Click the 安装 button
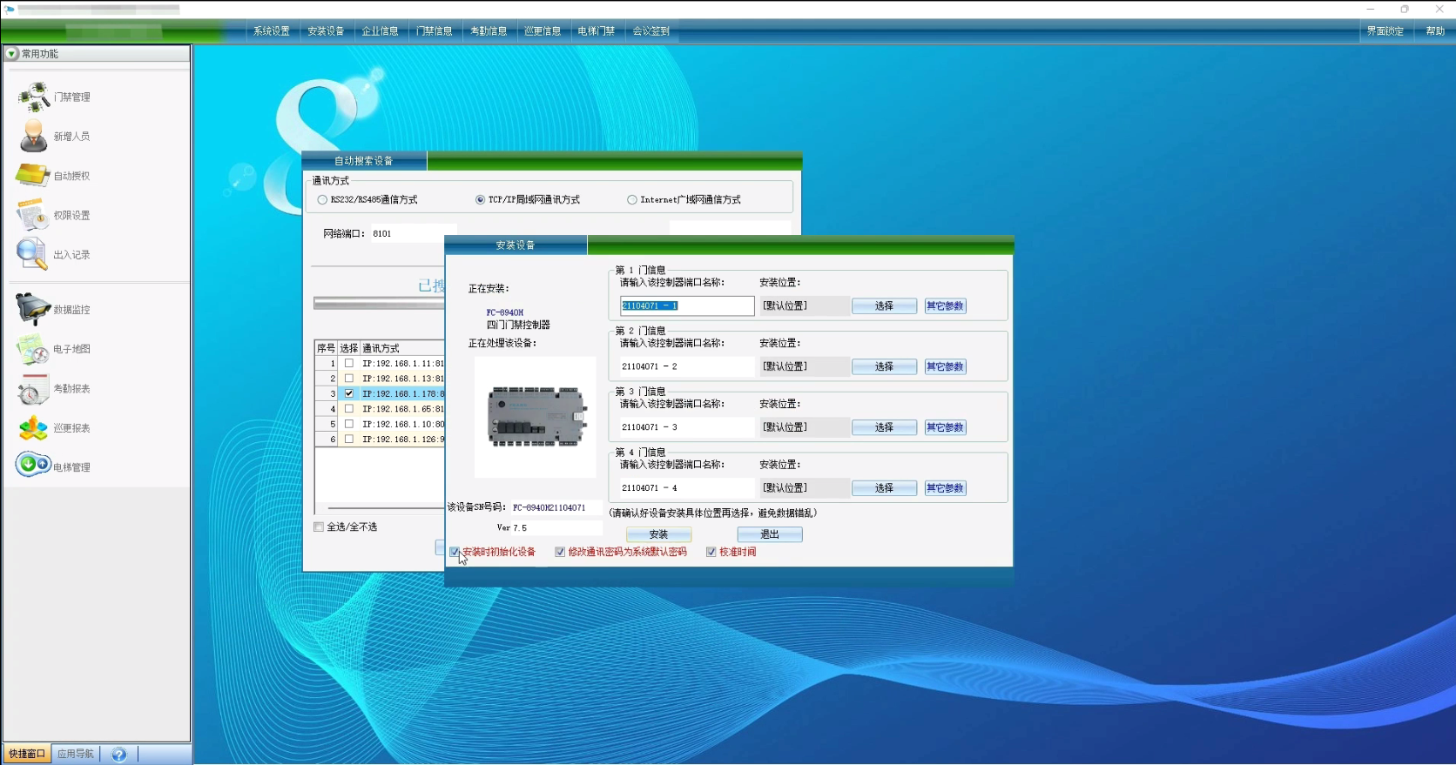The width and height of the screenshot is (1456, 765). tap(658, 534)
